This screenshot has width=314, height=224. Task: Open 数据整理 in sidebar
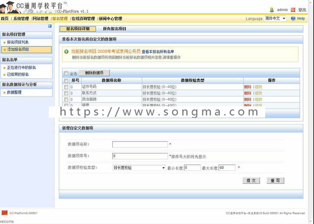coord(14,92)
